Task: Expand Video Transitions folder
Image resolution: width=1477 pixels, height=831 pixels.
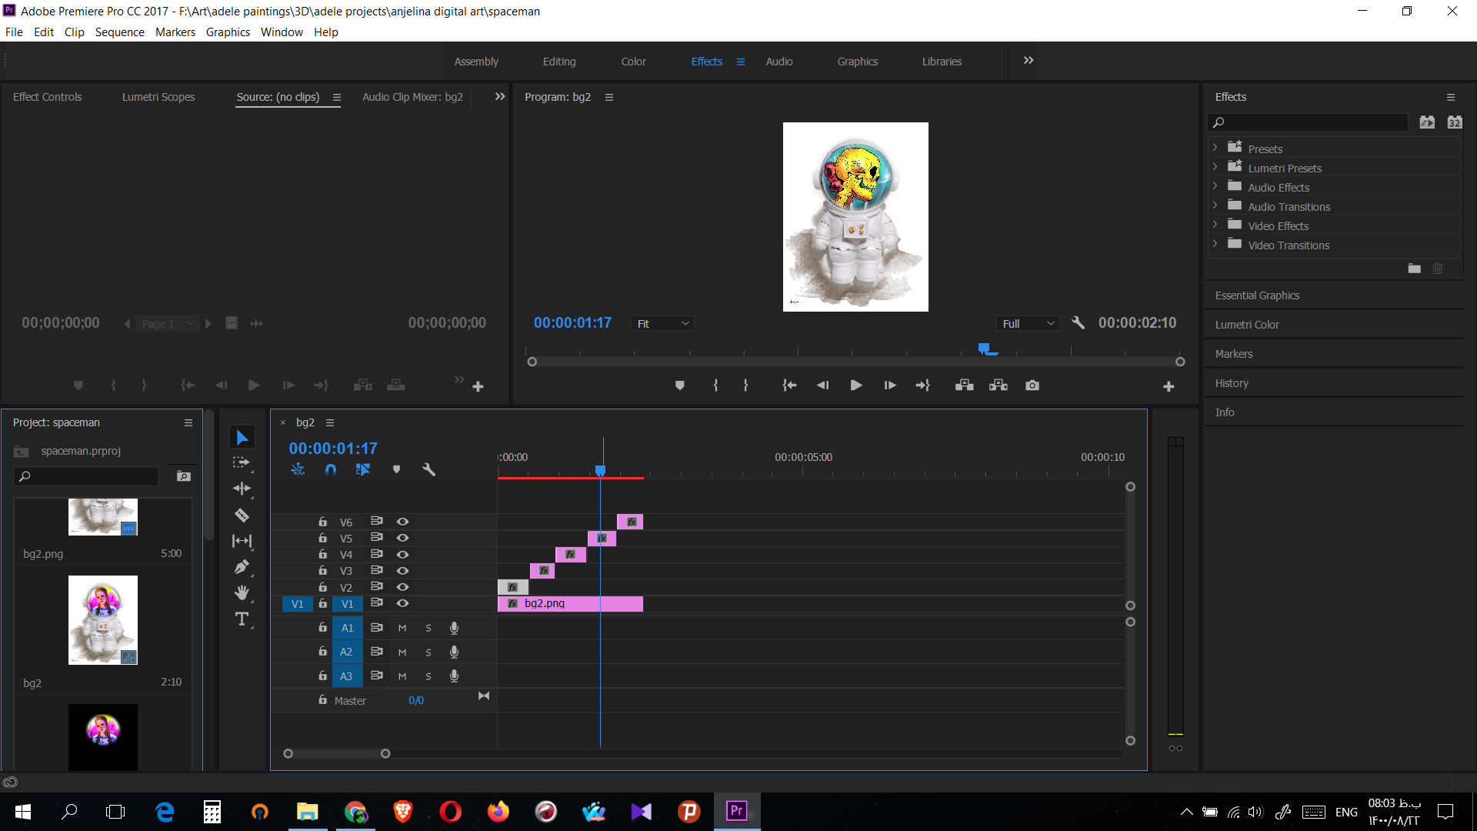Action: (x=1215, y=244)
